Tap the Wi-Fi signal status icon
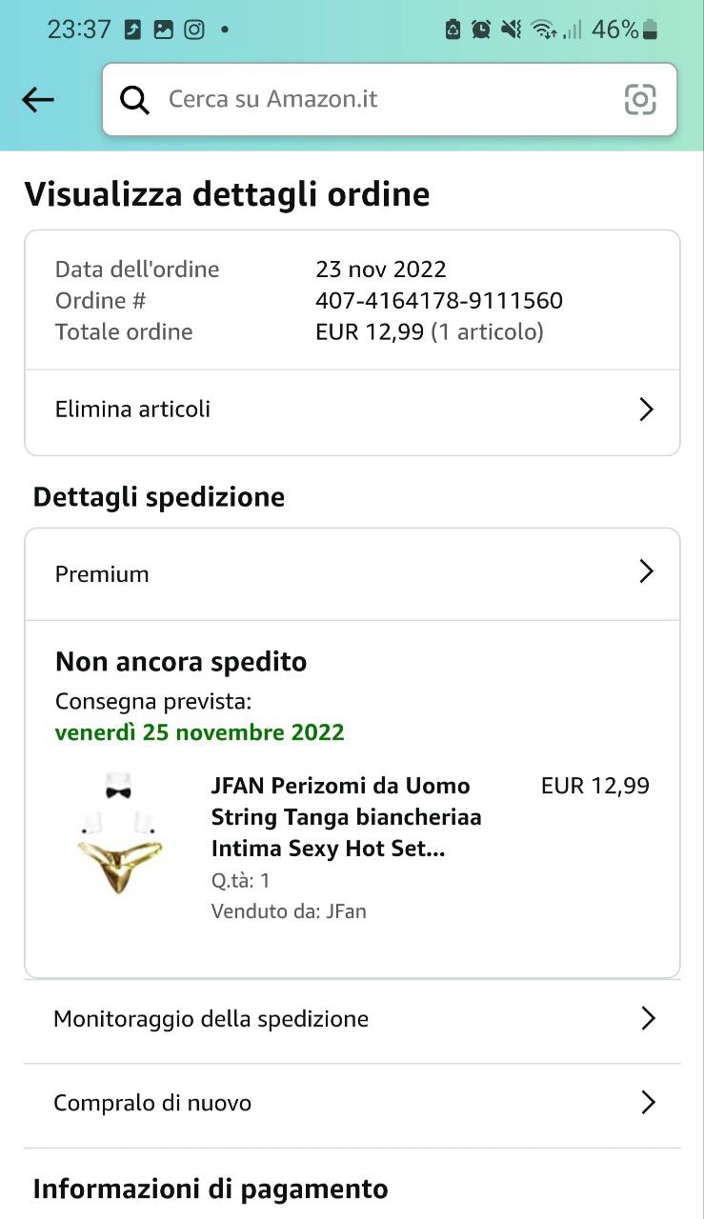Viewport: 704px width, 1219px height. [544, 30]
